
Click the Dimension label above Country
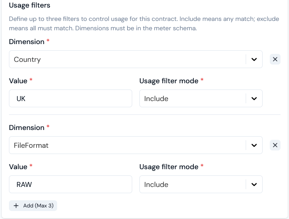click(27, 41)
